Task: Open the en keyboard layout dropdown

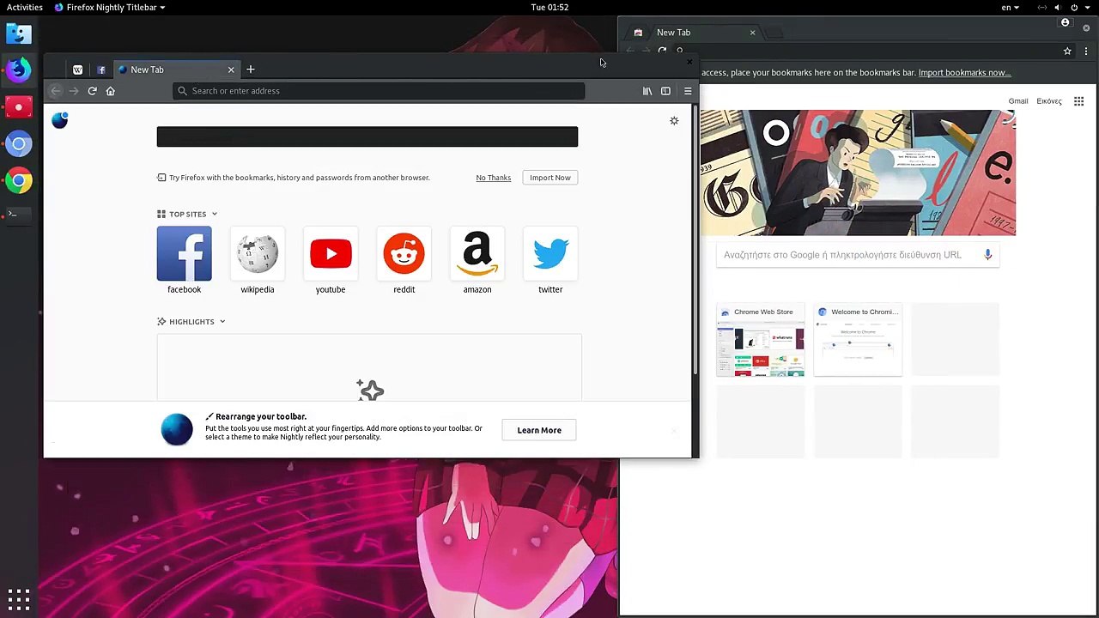Action: 1010,7
